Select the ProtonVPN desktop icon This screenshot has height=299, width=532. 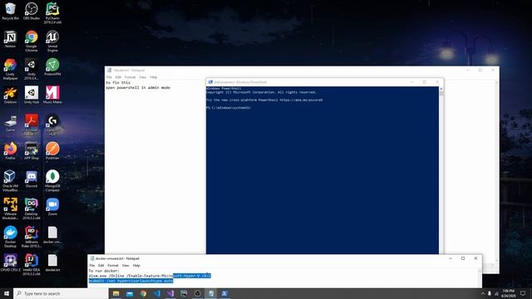click(52, 66)
